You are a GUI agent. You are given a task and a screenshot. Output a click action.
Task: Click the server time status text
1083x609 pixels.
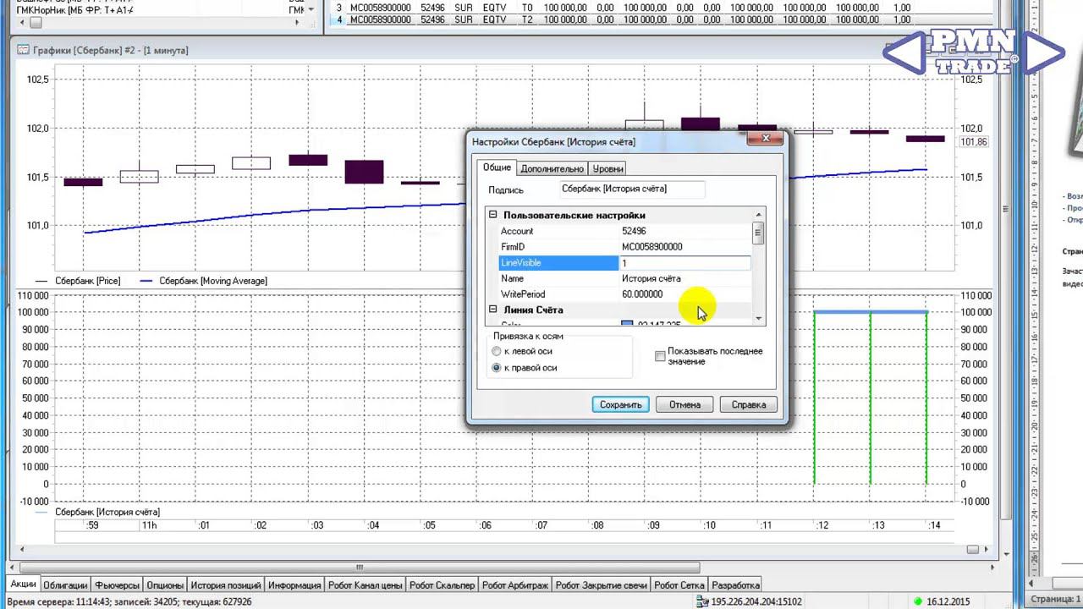(x=129, y=601)
